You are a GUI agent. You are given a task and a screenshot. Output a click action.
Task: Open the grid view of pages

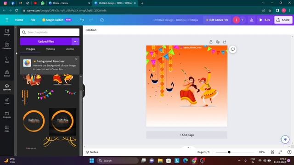272,152
